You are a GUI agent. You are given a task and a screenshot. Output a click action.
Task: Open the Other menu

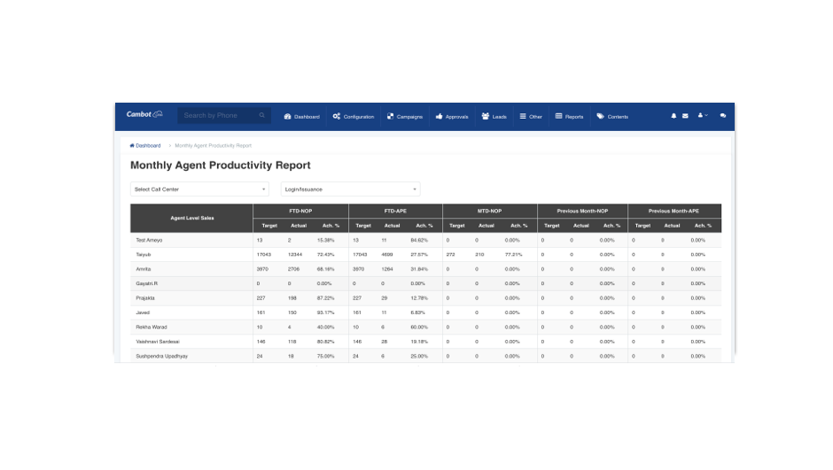531,117
